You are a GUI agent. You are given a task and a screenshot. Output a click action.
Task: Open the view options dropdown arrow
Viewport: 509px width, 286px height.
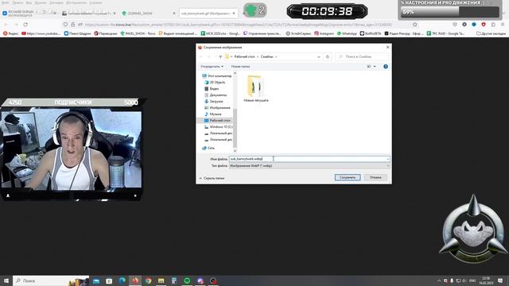click(375, 67)
